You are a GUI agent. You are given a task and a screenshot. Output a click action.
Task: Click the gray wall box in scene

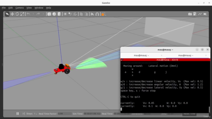click(169, 31)
